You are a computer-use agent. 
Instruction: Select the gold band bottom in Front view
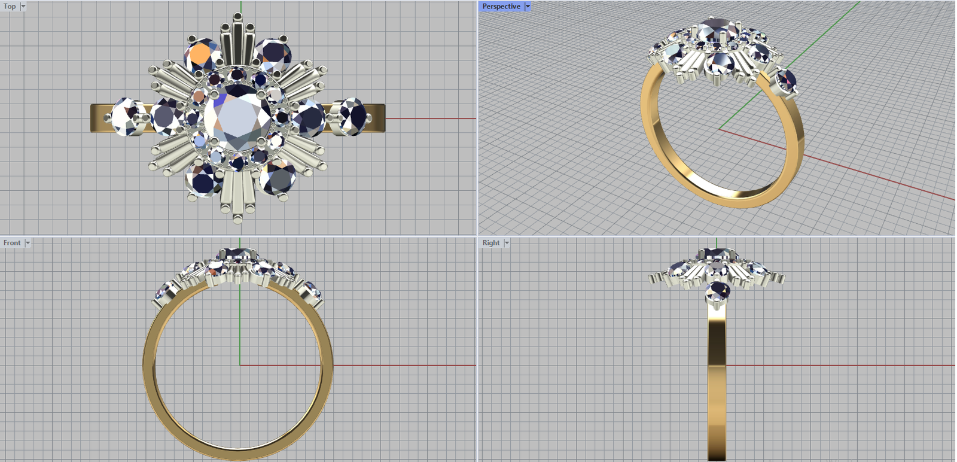pyautogui.click(x=238, y=454)
